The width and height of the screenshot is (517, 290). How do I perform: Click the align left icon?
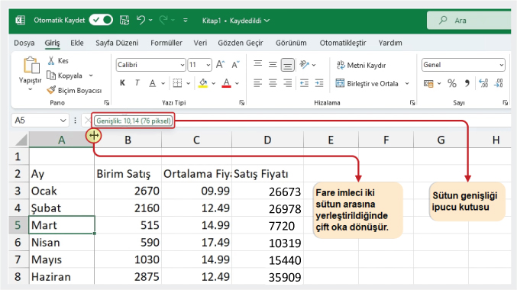click(258, 83)
